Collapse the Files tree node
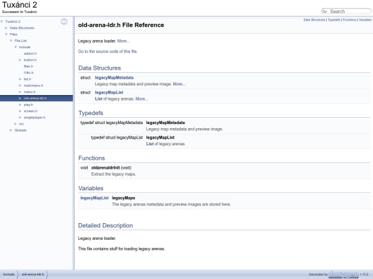 [x=6, y=34]
